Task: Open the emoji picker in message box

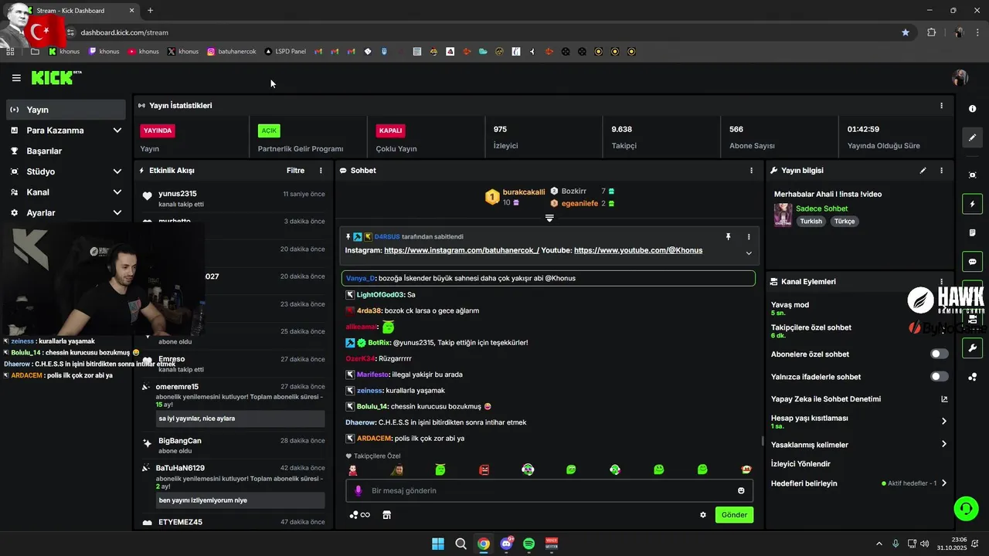Action: [x=741, y=490]
